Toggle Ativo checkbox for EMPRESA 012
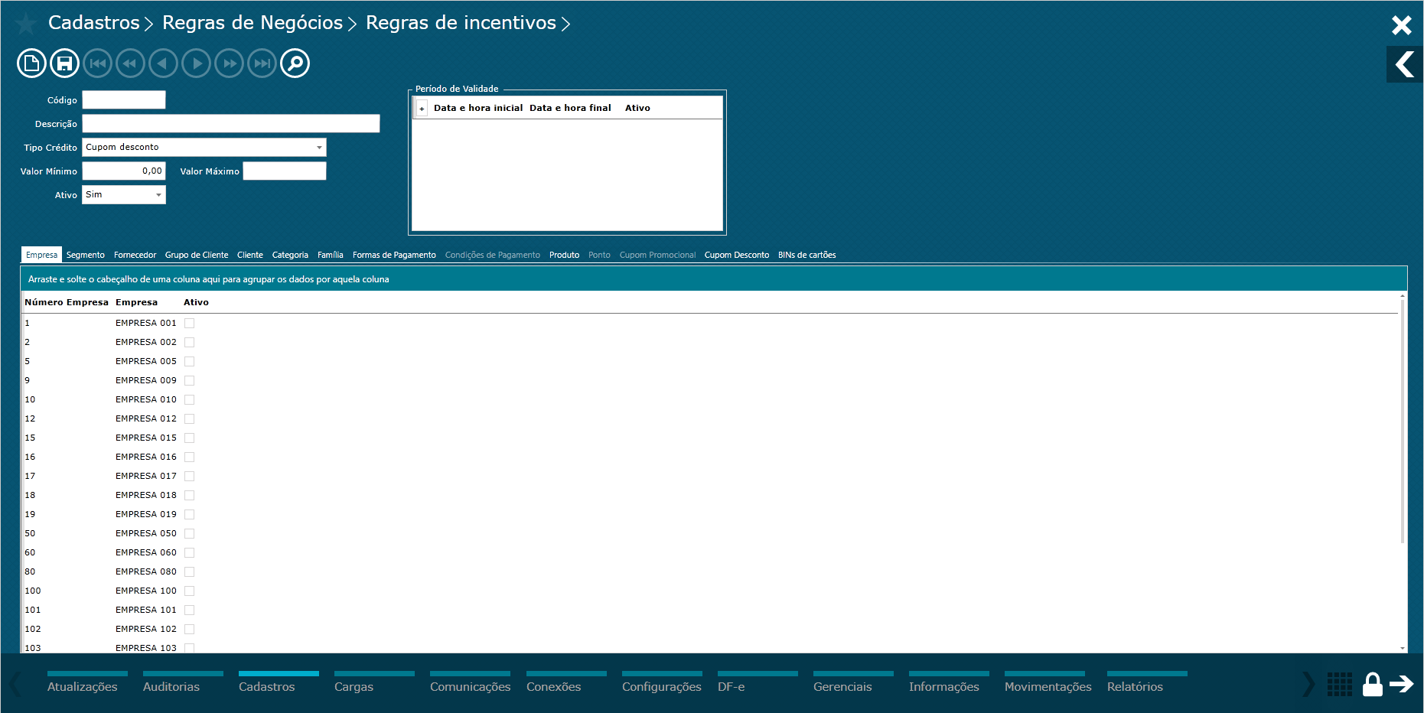 [189, 419]
